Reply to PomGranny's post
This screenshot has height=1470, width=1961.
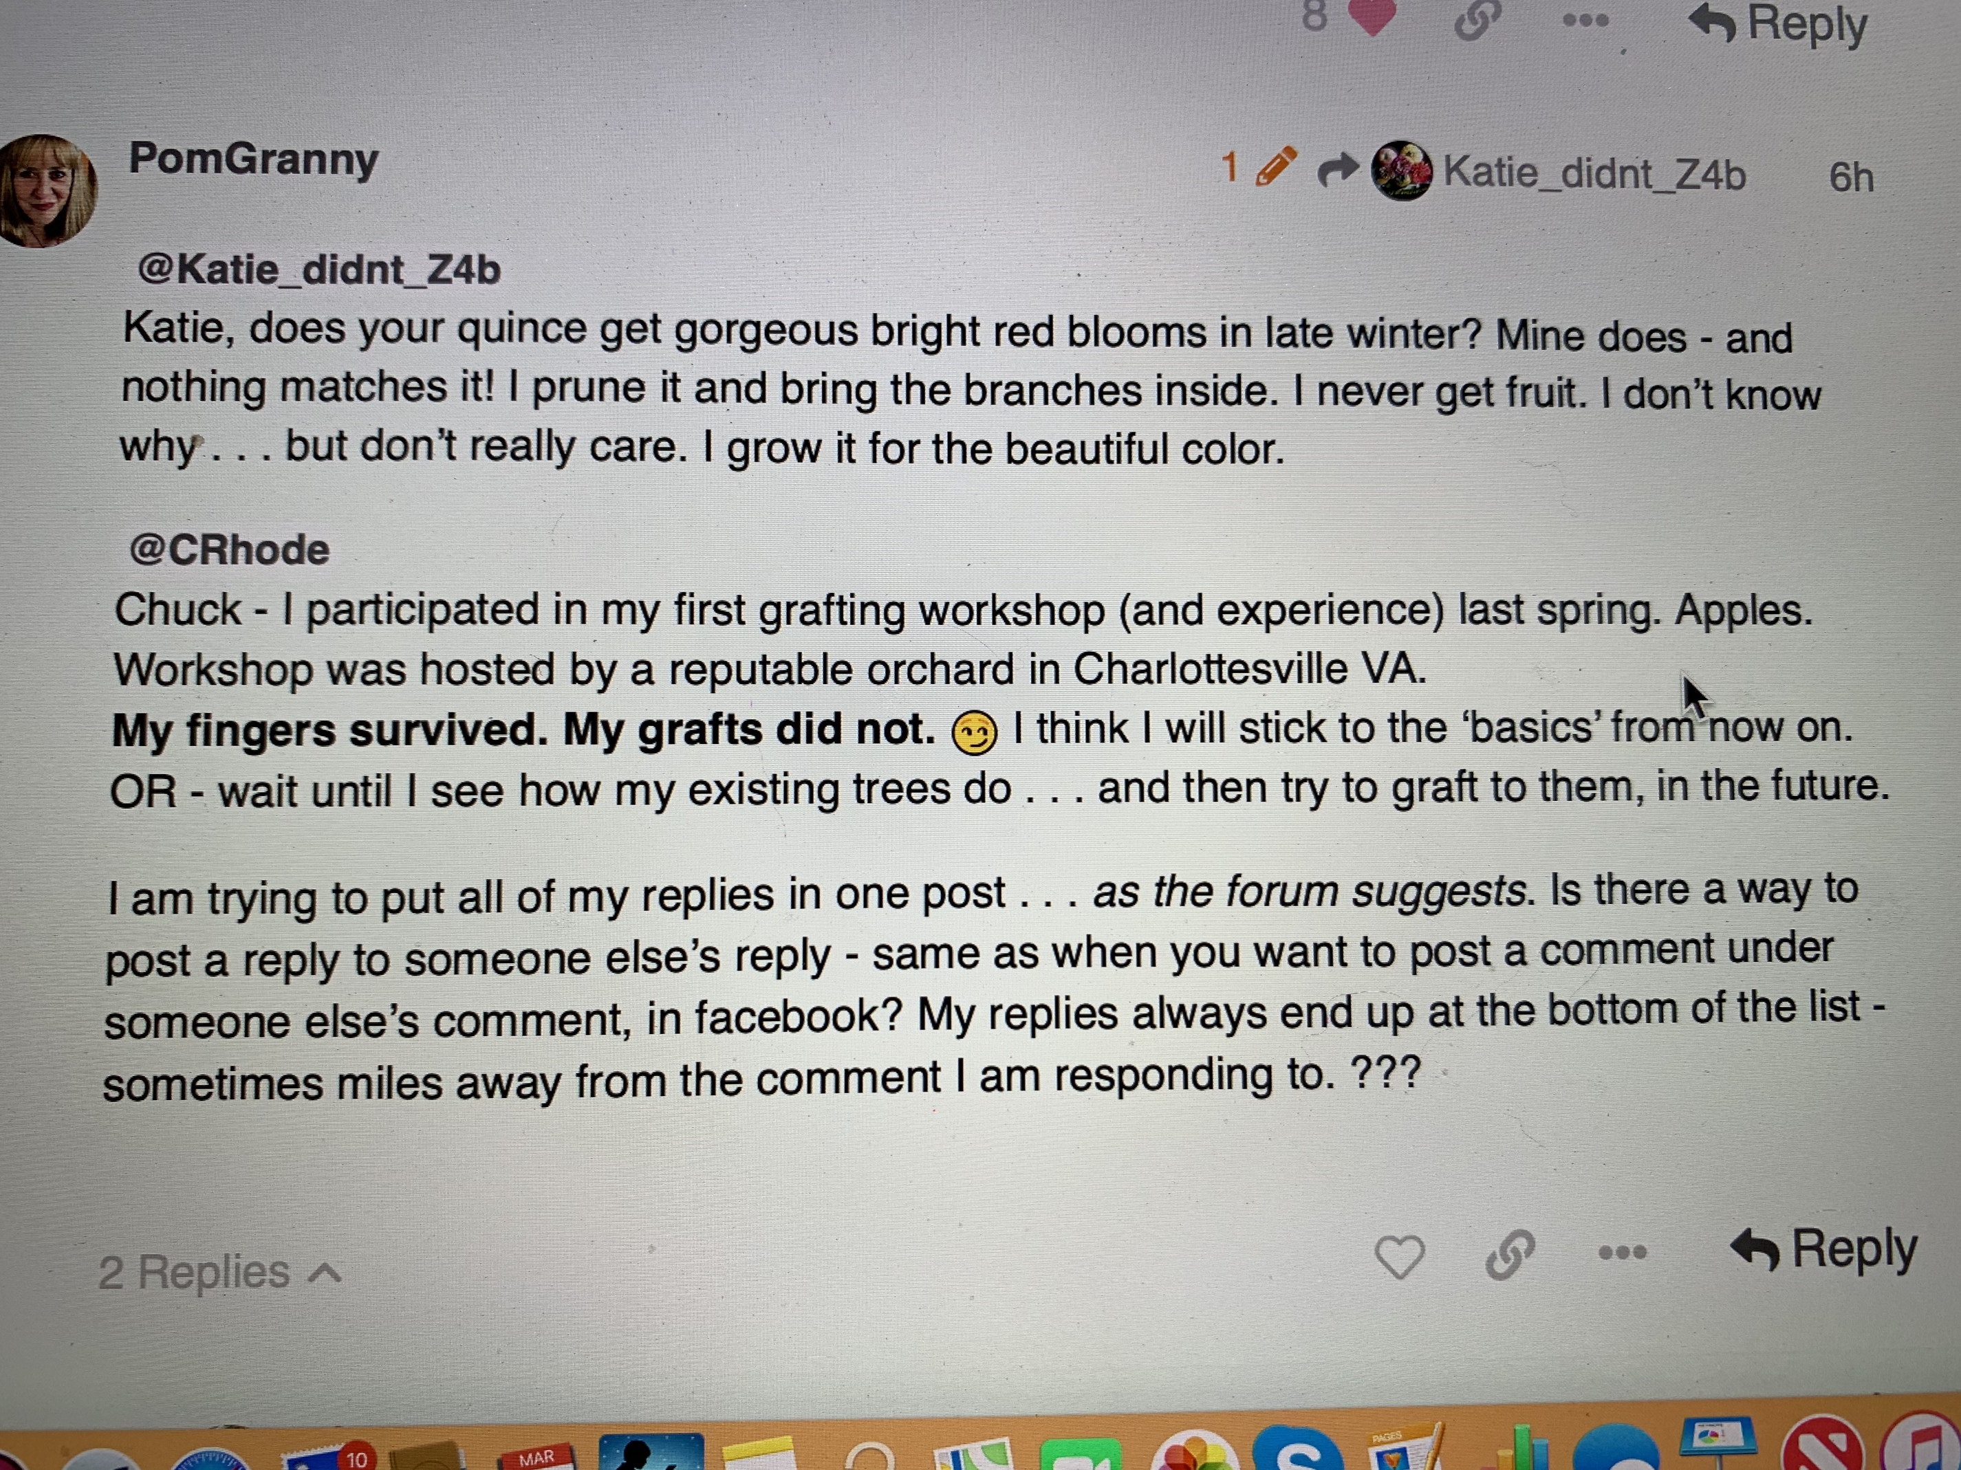tap(1823, 1249)
